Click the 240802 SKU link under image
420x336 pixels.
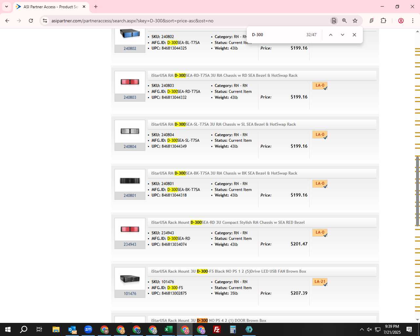(x=130, y=49)
